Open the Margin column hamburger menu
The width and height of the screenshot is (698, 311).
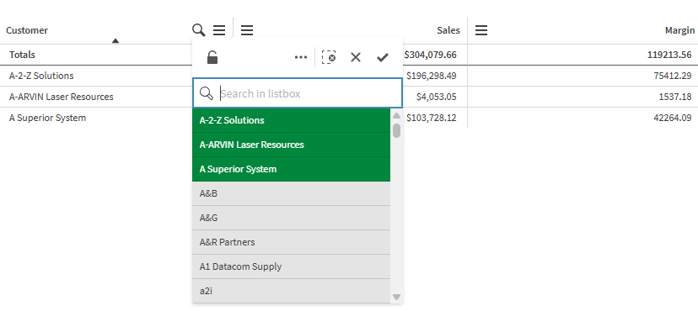pyautogui.click(x=481, y=30)
